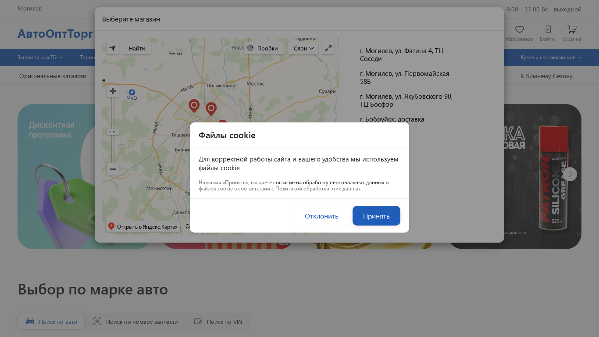Select the Поиск по авто tab
599x337 pixels.
coord(51,322)
